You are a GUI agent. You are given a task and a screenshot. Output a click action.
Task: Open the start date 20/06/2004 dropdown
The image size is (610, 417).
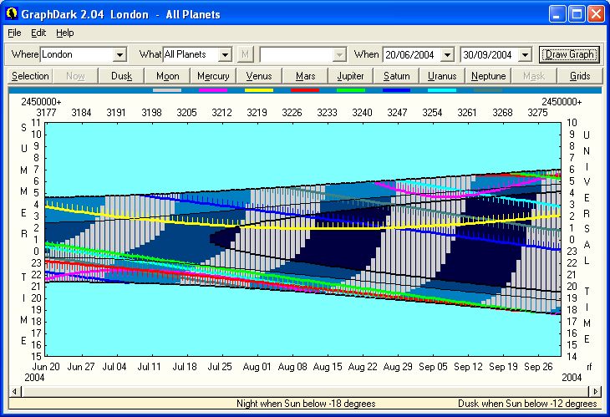447,54
